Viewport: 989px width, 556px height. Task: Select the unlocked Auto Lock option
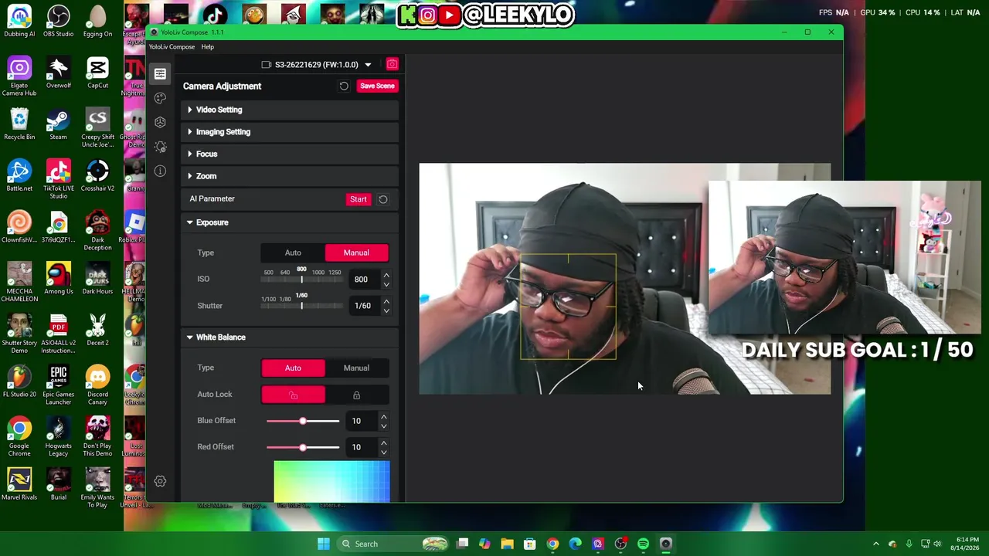(x=293, y=395)
